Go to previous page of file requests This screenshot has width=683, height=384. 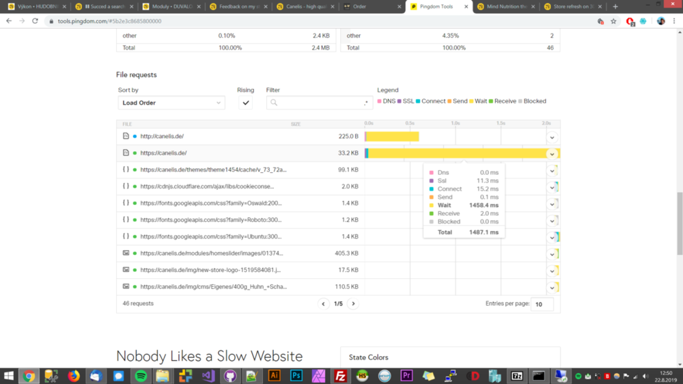pyautogui.click(x=324, y=303)
